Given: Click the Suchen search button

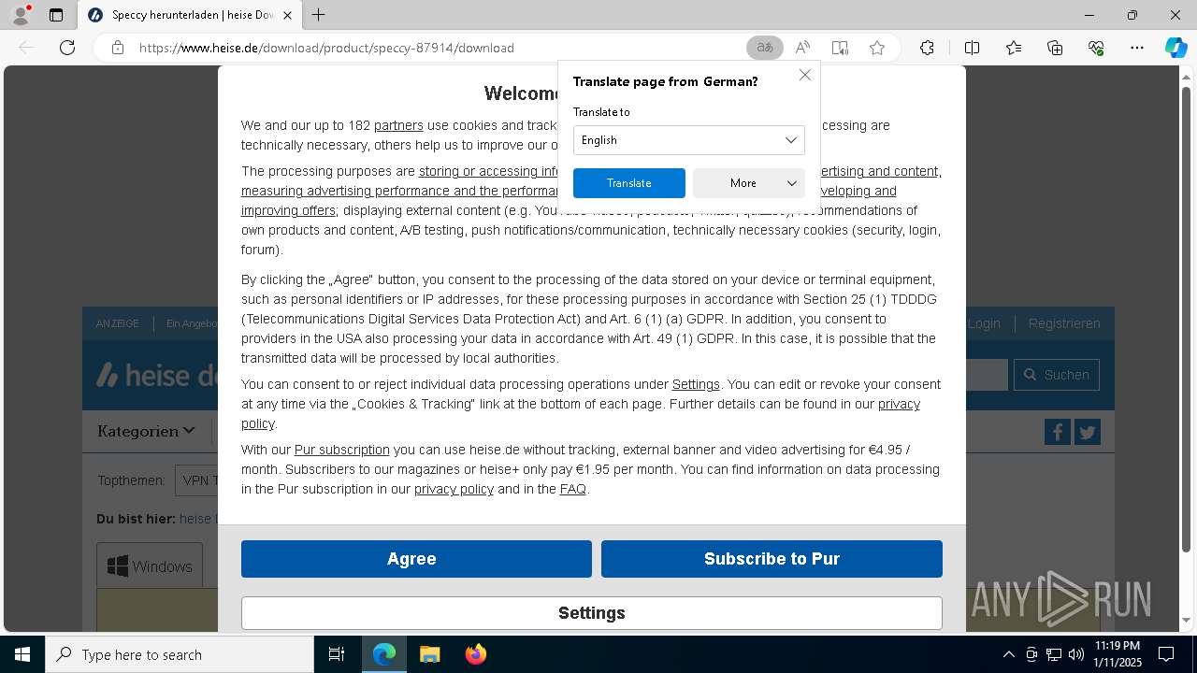Looking at the screenshot, I should (1057, 375).
